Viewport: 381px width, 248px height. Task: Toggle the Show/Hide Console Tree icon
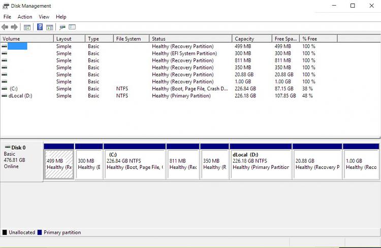click(x=27, y=27)
